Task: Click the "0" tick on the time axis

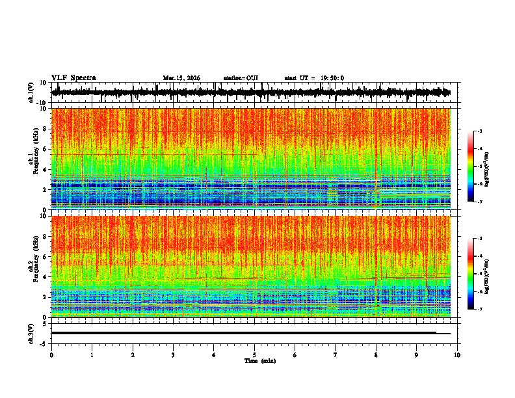Action: pyautogui.click(x=51, y=355)
